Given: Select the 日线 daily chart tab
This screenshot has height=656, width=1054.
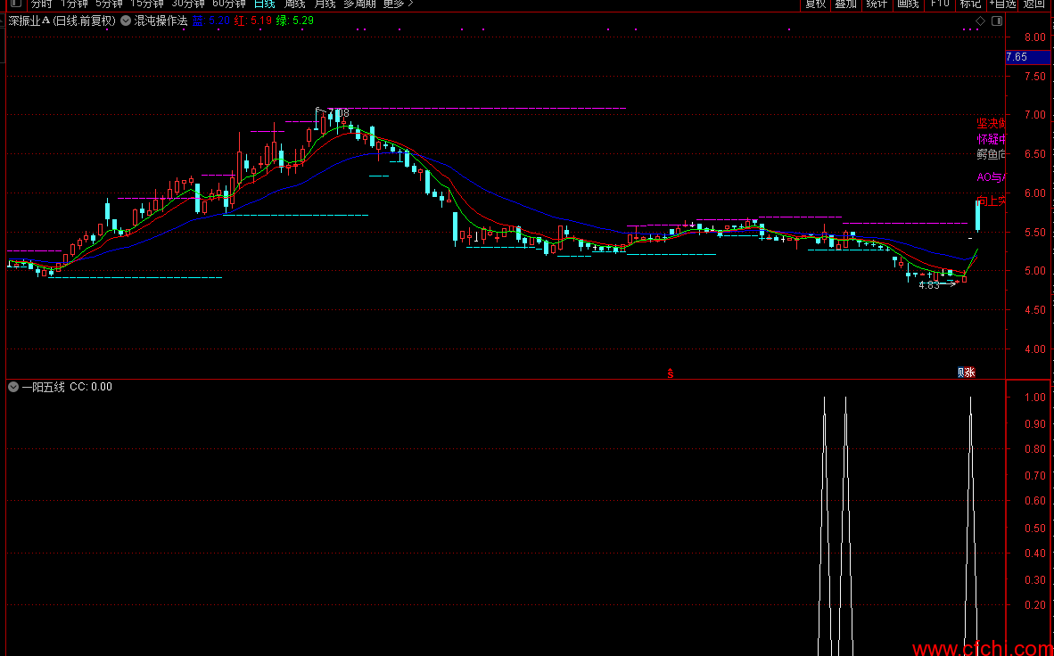Looking at the screenshot, I should [x=265, y=4].
